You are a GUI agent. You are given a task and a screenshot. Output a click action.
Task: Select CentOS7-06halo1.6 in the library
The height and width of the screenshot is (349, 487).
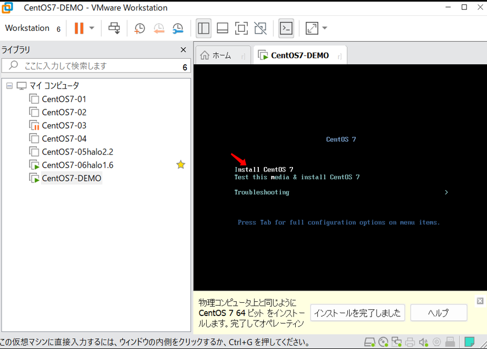[x=78, y=165]
